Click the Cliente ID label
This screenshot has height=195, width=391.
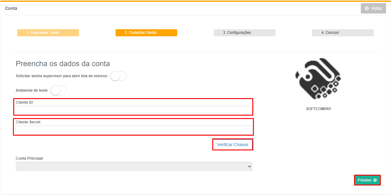pyautogui.click(x=24, y=102)
